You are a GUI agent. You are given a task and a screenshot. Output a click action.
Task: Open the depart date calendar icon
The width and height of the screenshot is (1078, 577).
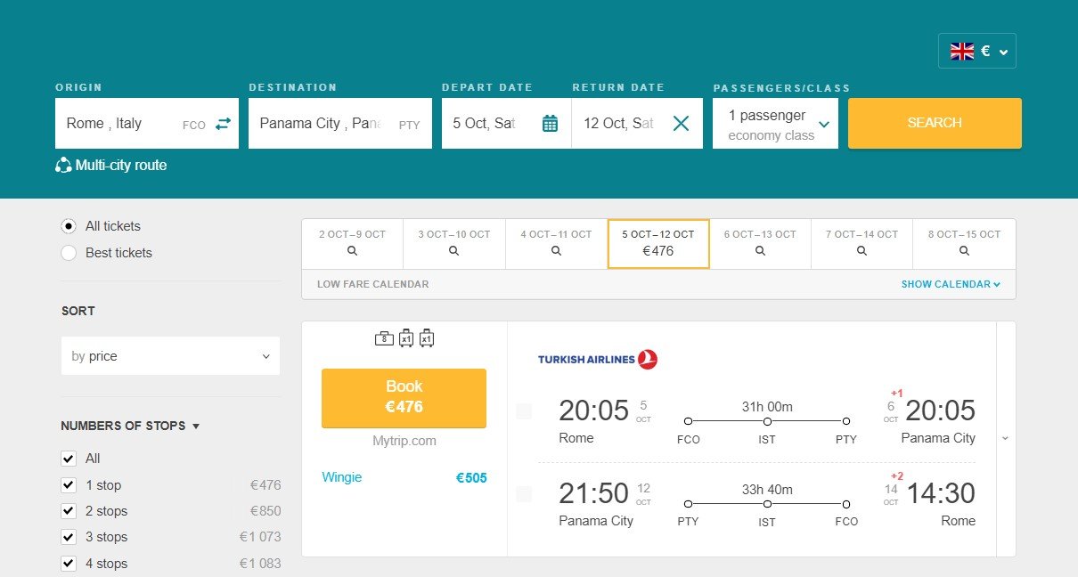(551, 124)
